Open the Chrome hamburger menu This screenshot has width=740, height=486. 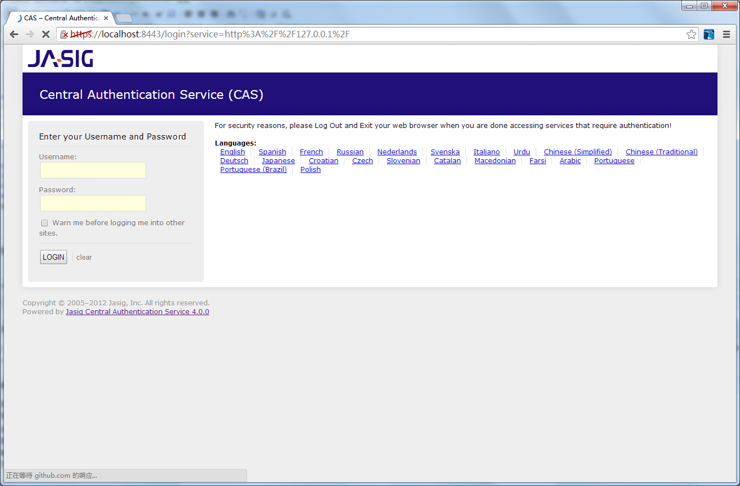pyautogui.click(x=726, y=34)
